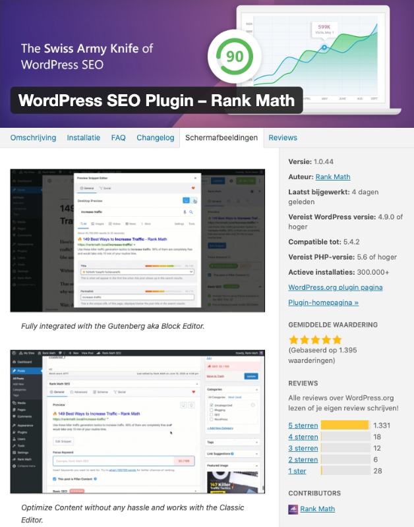
Task: Select the Schermafbeeldingen tab
Action: (222, 138)
